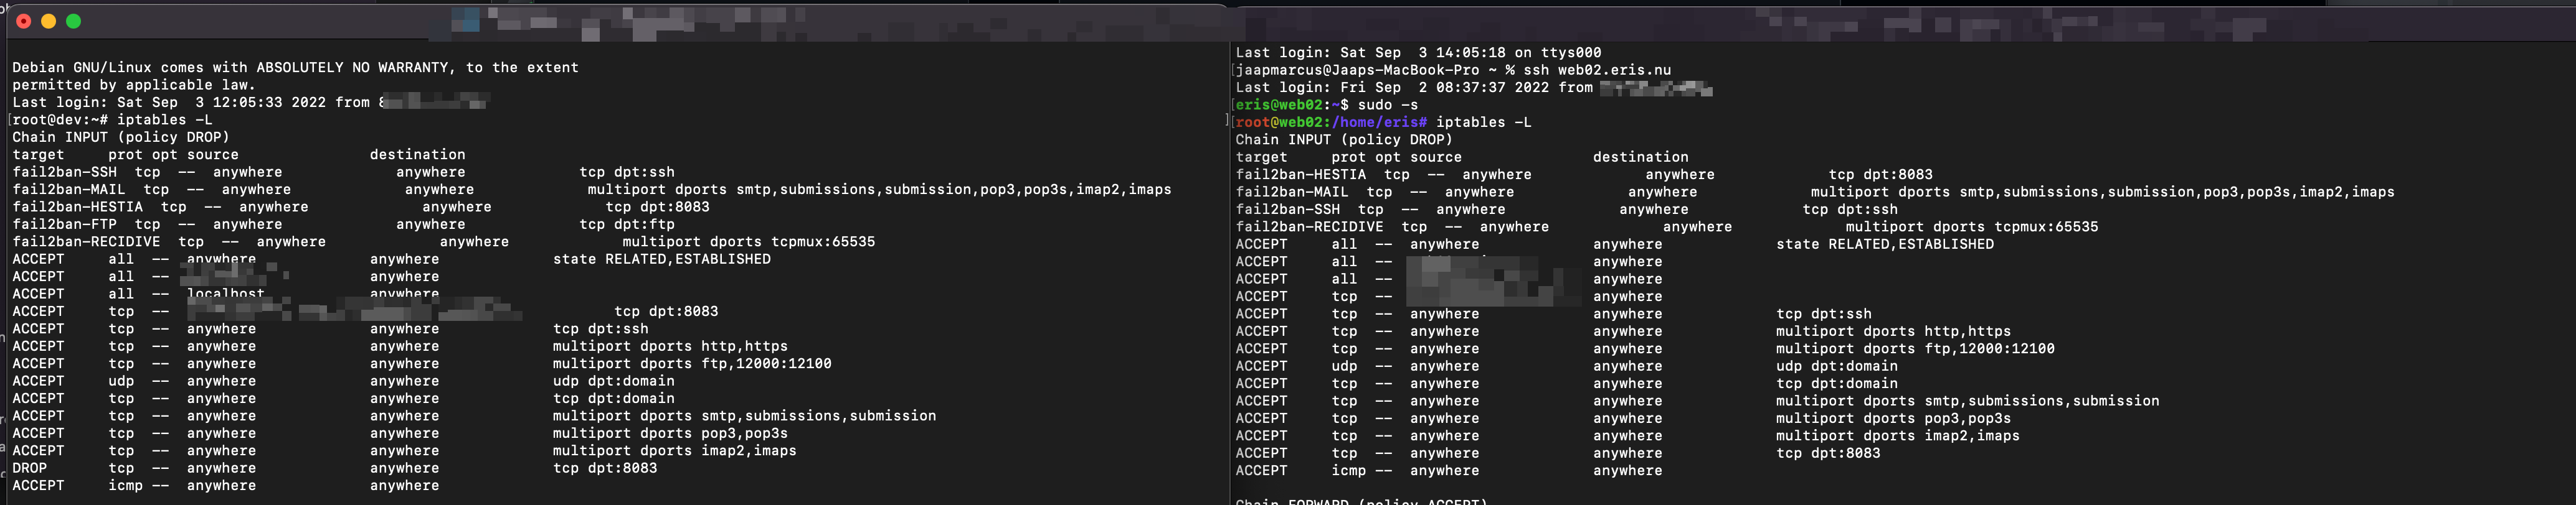The height and width of the screenshot is (505, 2576).
Task: Click 'multiport dports imap2,imaps' in right terminal
Action: click(x=1898, y=436)
